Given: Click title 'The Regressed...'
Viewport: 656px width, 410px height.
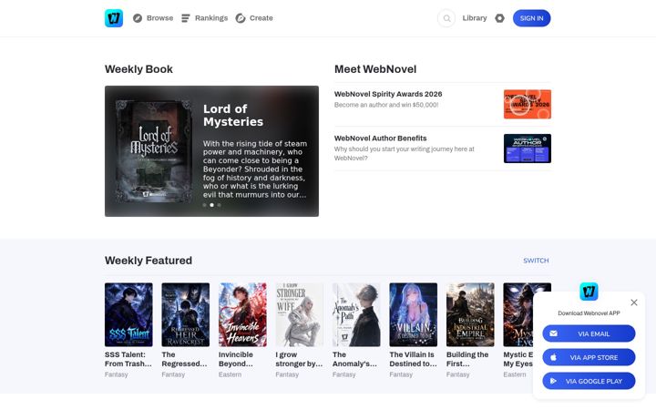Looking at the screenshot, I should [184, 359].
